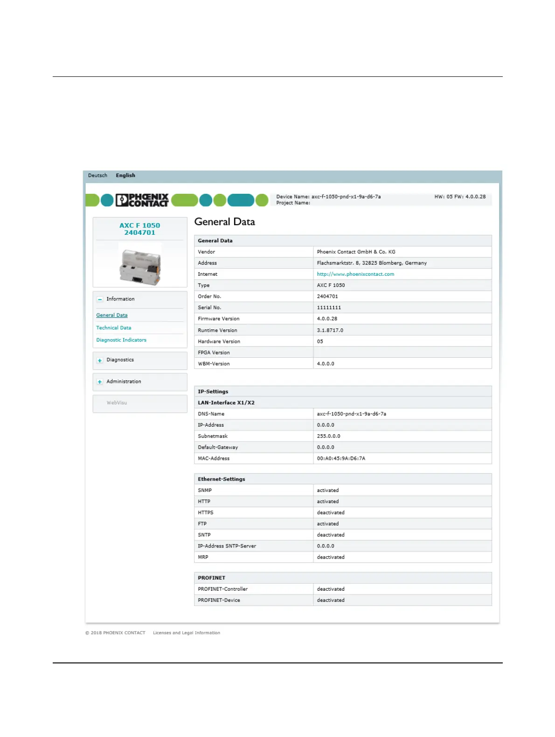555x737 pixels.
Task: Click the IP-Address row label
Action: coord(211,425)
